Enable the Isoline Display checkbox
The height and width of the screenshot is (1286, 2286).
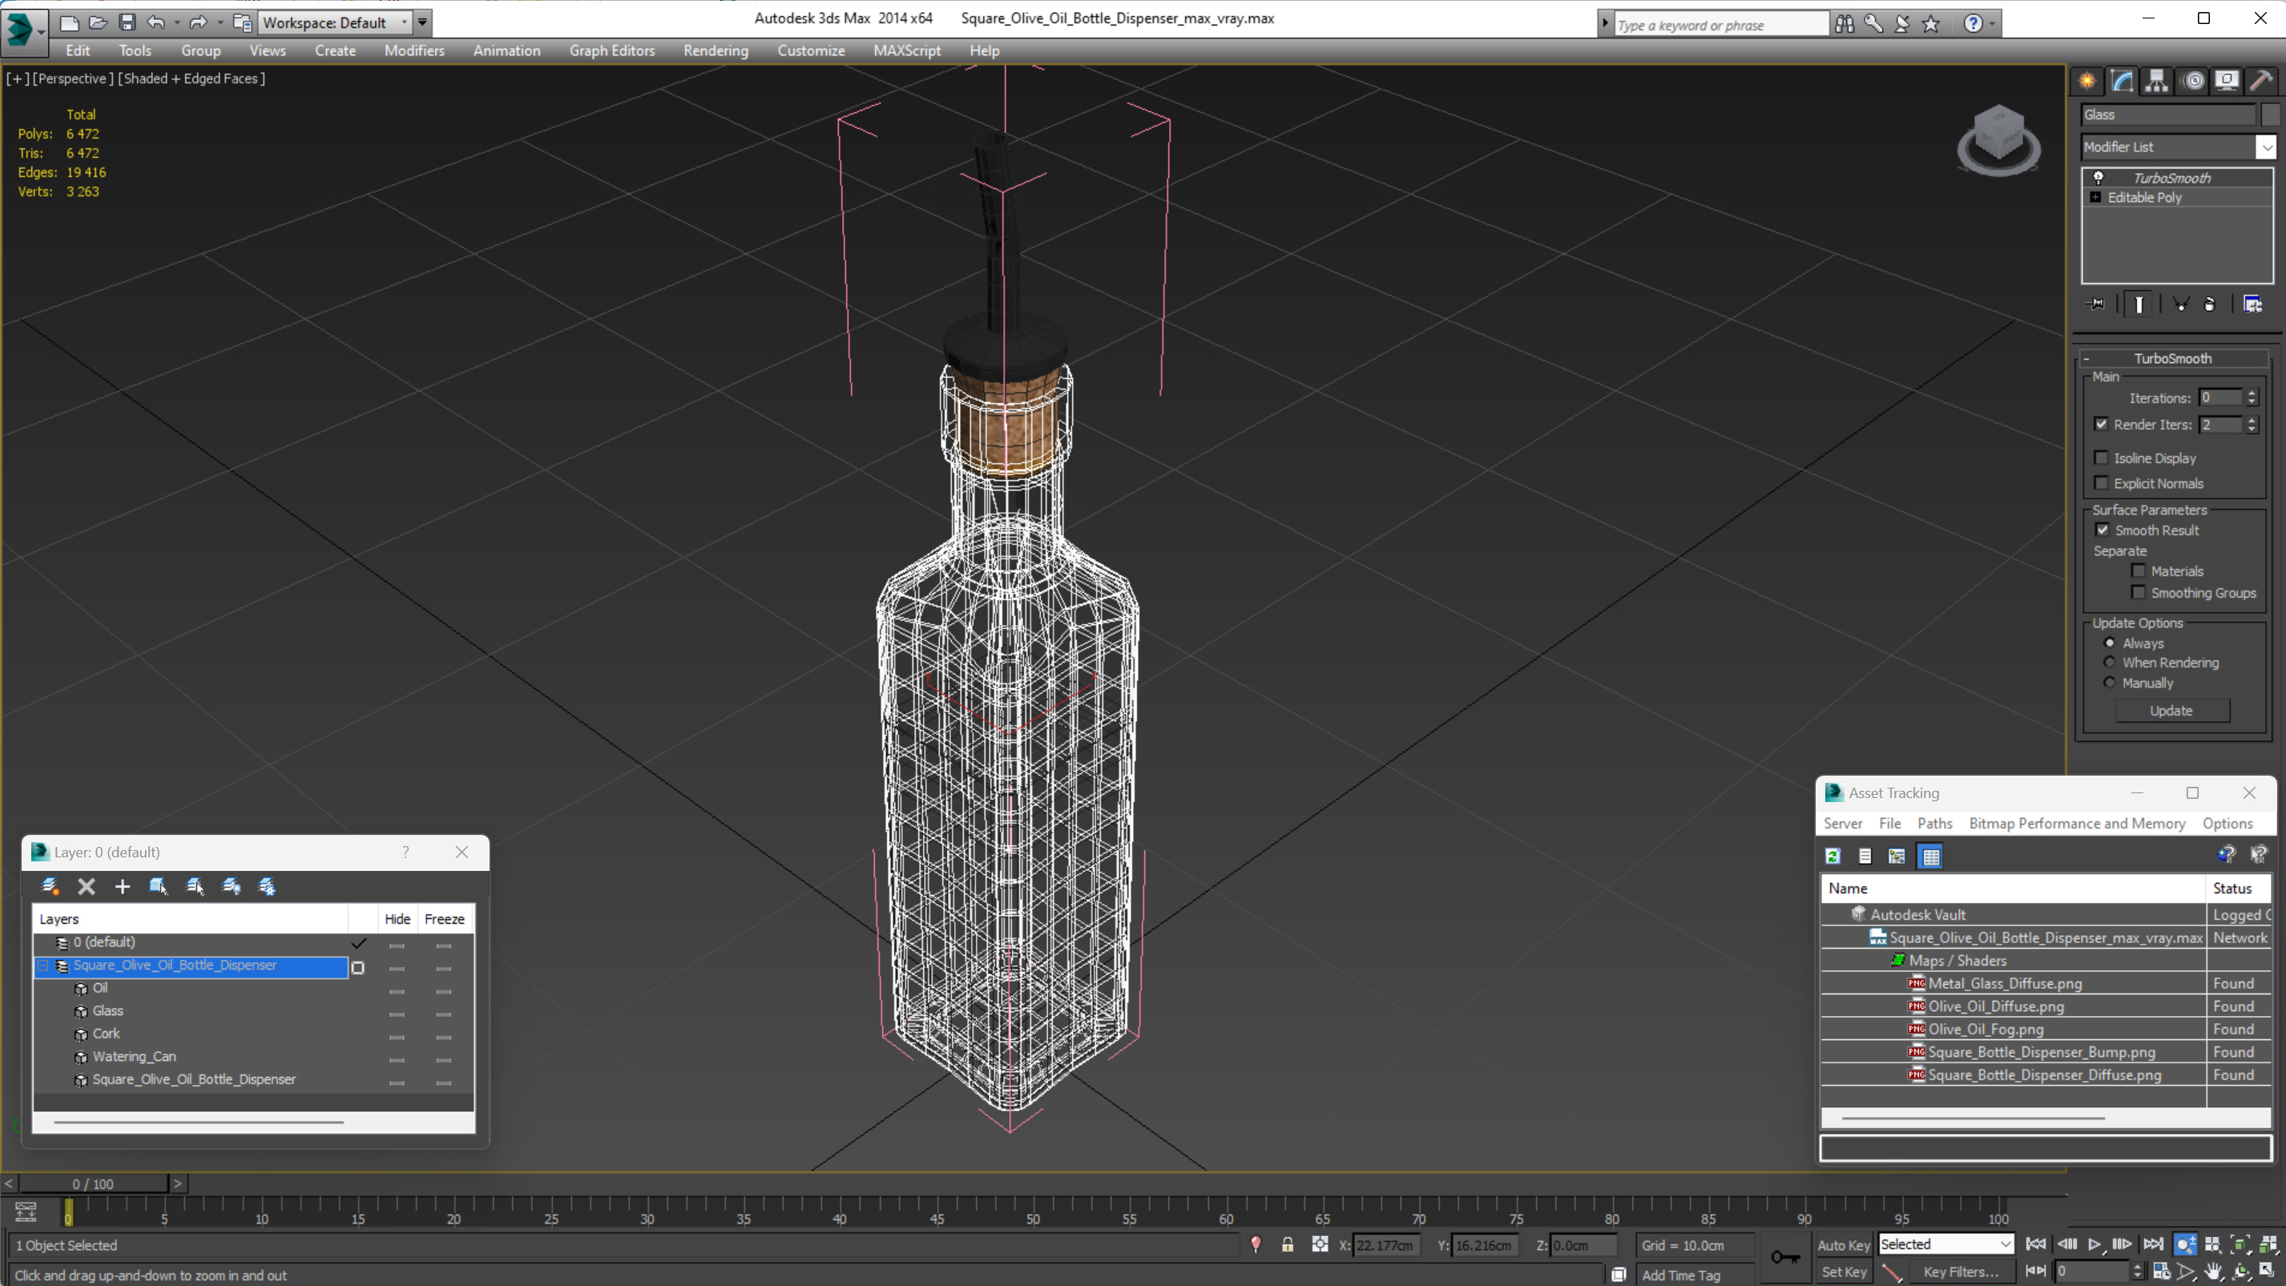(x=2101, y=458)
